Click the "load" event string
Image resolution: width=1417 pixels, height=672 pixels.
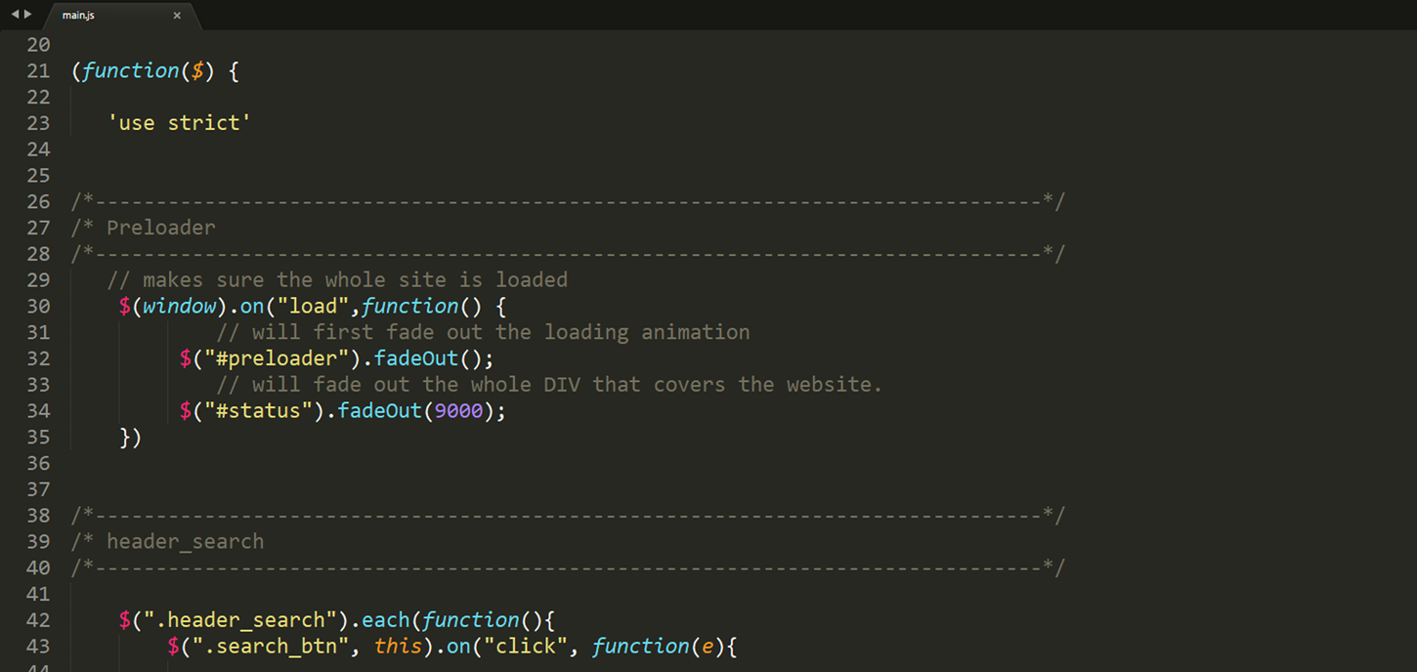coord(313,307)
